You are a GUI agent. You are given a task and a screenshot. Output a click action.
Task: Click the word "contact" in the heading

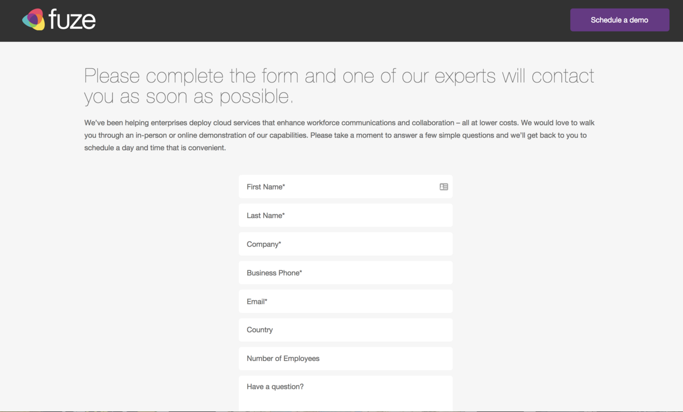click(x=562, y=77)
